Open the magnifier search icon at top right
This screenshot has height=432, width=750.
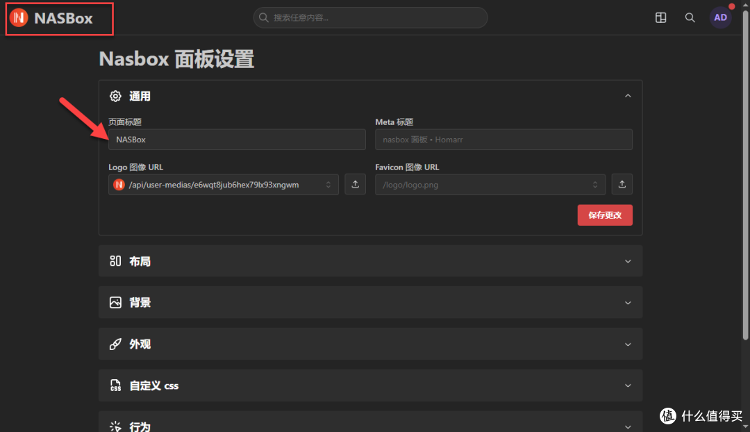690,17
